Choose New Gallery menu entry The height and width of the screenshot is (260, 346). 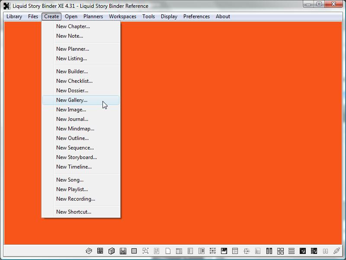tap(72, 100)
